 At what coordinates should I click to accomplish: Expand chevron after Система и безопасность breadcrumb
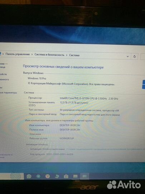coord(67,55)
